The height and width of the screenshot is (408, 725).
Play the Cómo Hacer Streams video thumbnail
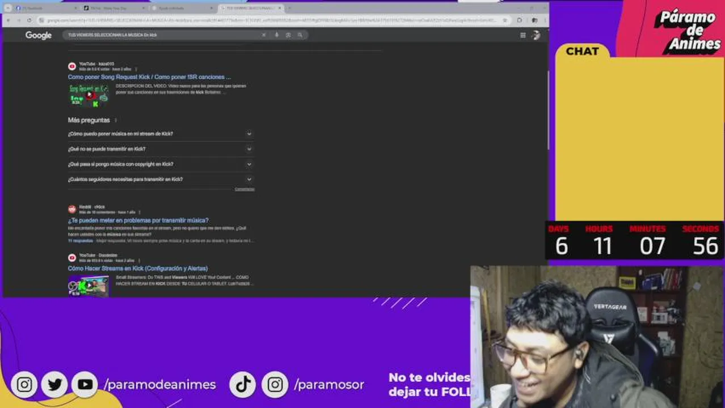pos(88,286)
